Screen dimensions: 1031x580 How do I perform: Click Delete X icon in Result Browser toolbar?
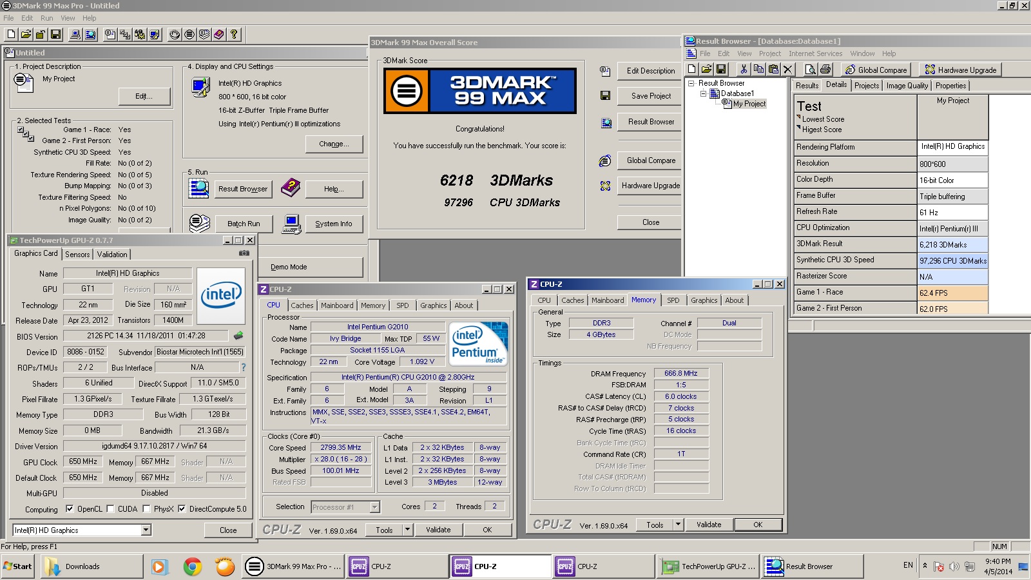788,69
